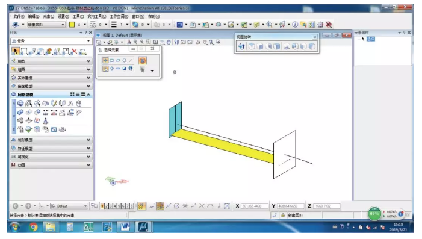422x239 pixels.
Task: Pick the Individual selection method in the 选择元素 dialog
Action: pos(105,60)
